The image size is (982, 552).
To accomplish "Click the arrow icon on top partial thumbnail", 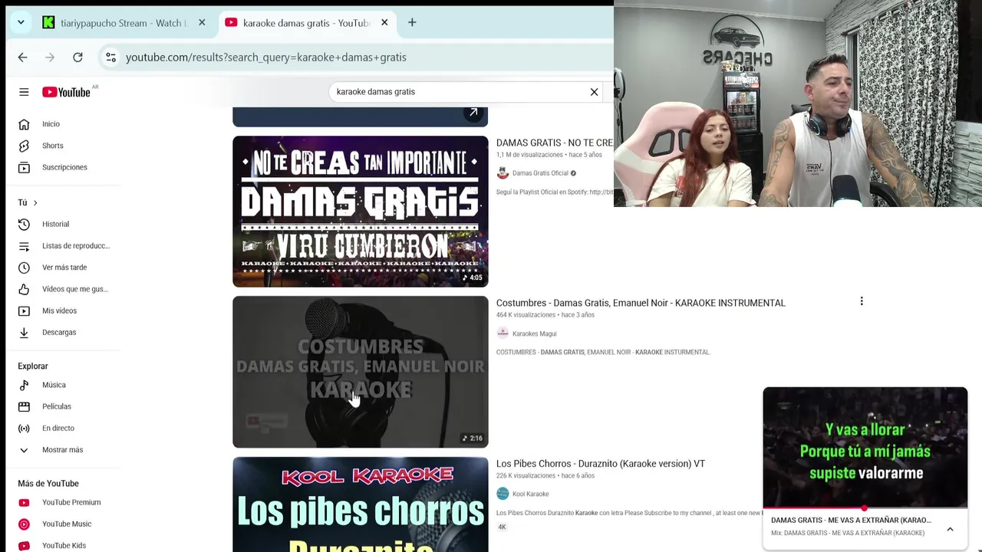I will (x=473, y=113).
